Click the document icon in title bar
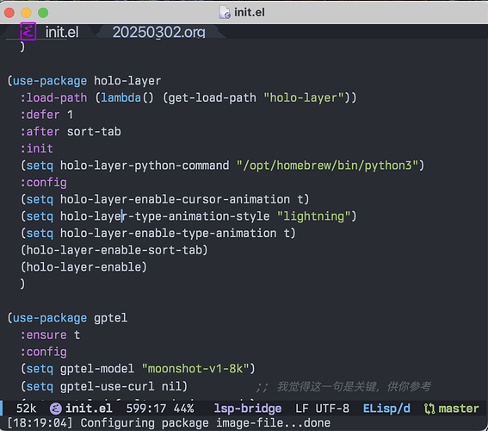This screenshot has width=488, height=431. (x=225, y=12)
